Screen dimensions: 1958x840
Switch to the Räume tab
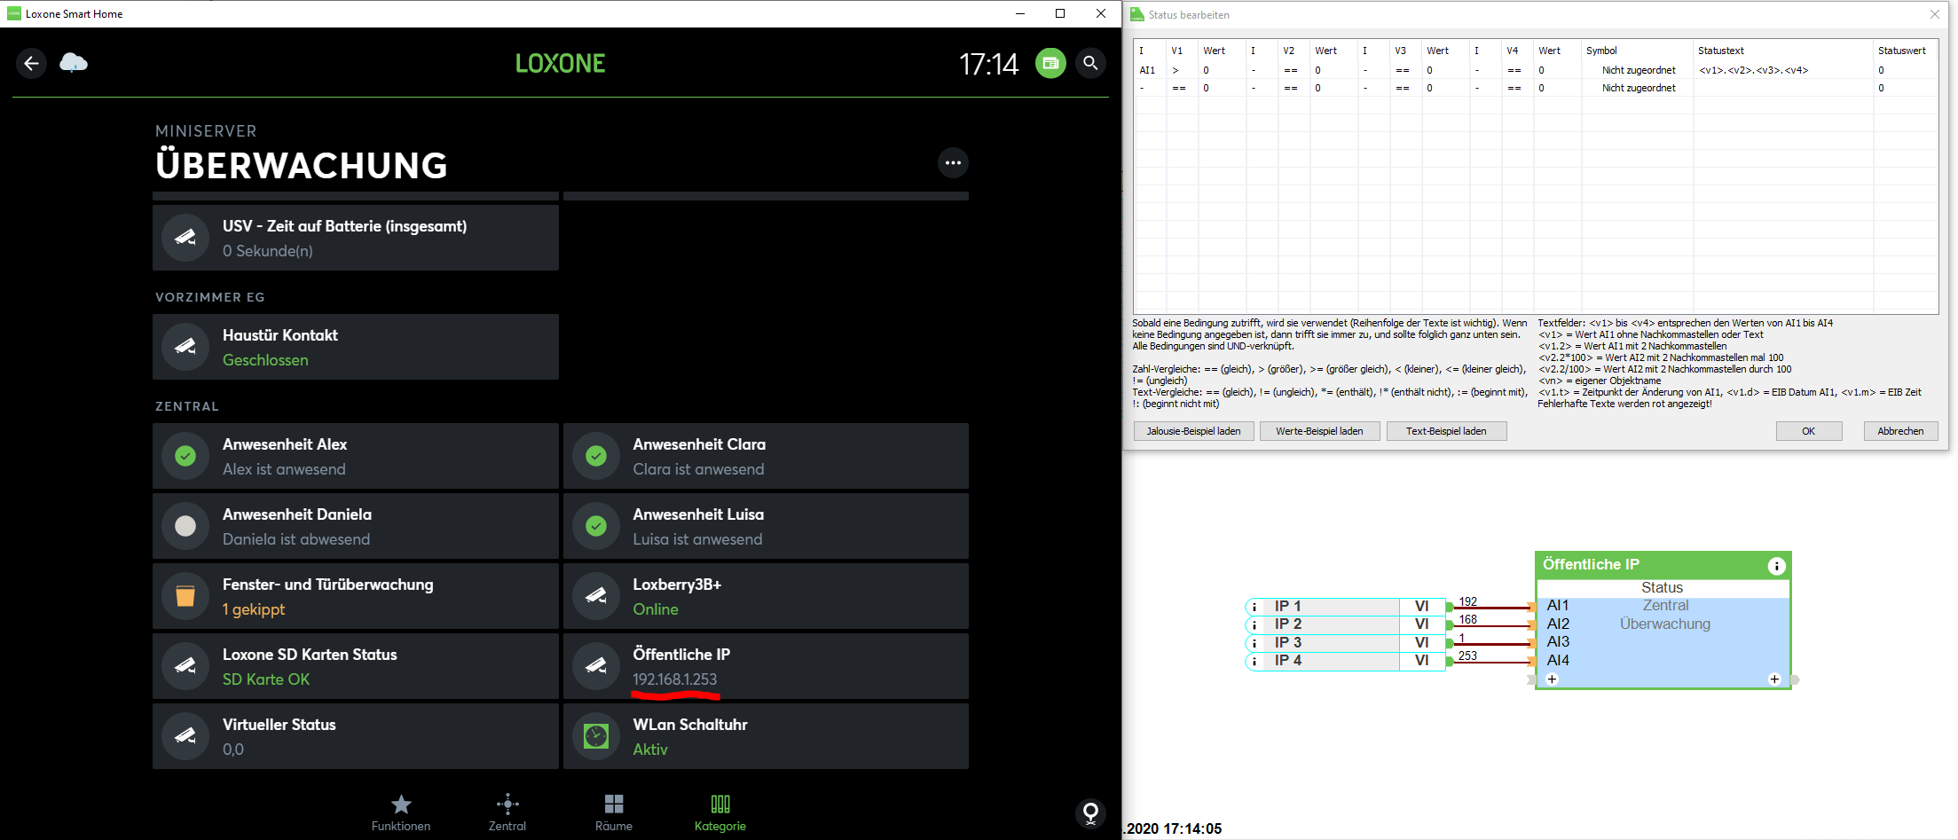[614, 813]
